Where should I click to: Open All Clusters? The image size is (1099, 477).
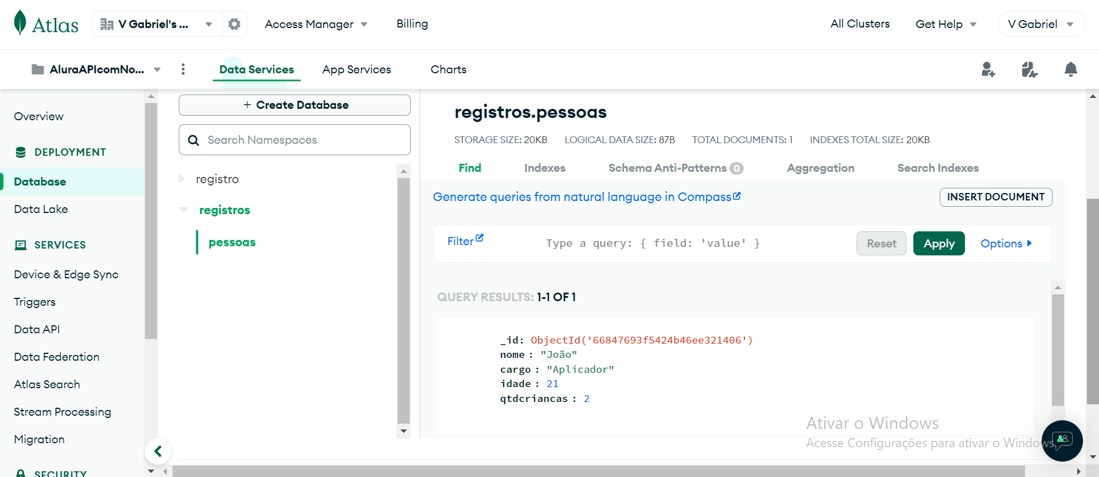pyautogui.click(x=860, y=23)
